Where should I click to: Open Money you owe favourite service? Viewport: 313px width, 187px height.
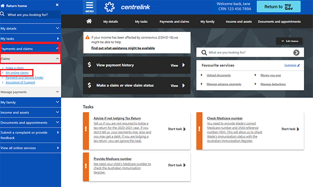(271, 75)
